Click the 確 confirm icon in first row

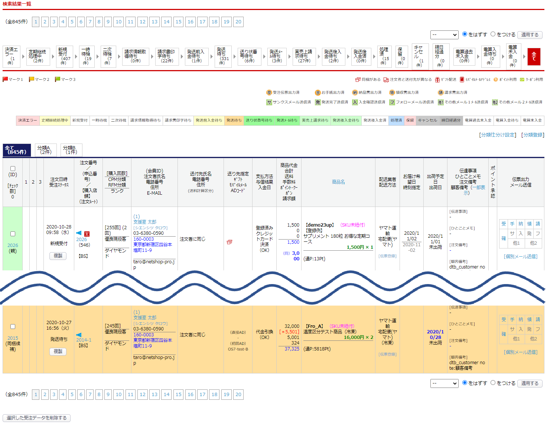click(x=504, y=238)
